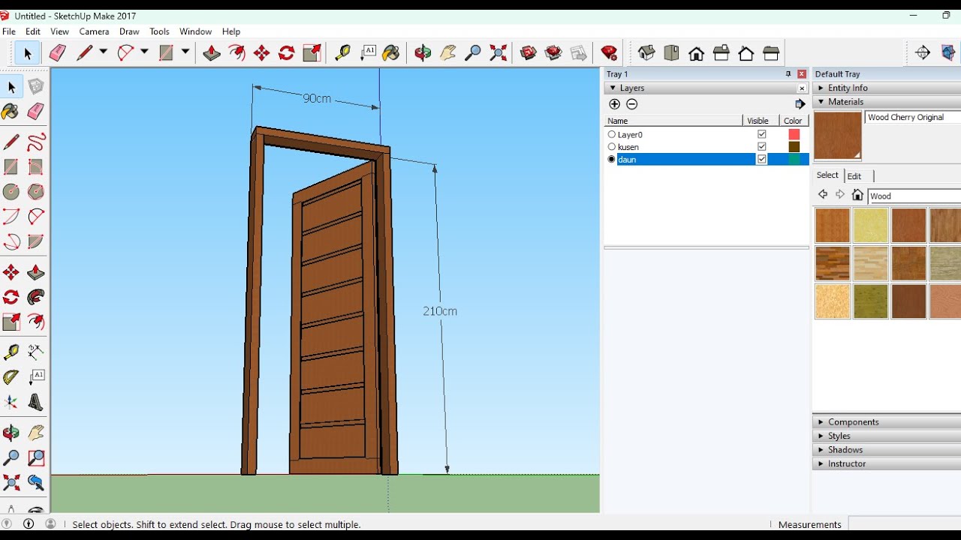Select the Rectangle shape tool in top toolbar
The image size is (961, 540).
tap(166, 52)
